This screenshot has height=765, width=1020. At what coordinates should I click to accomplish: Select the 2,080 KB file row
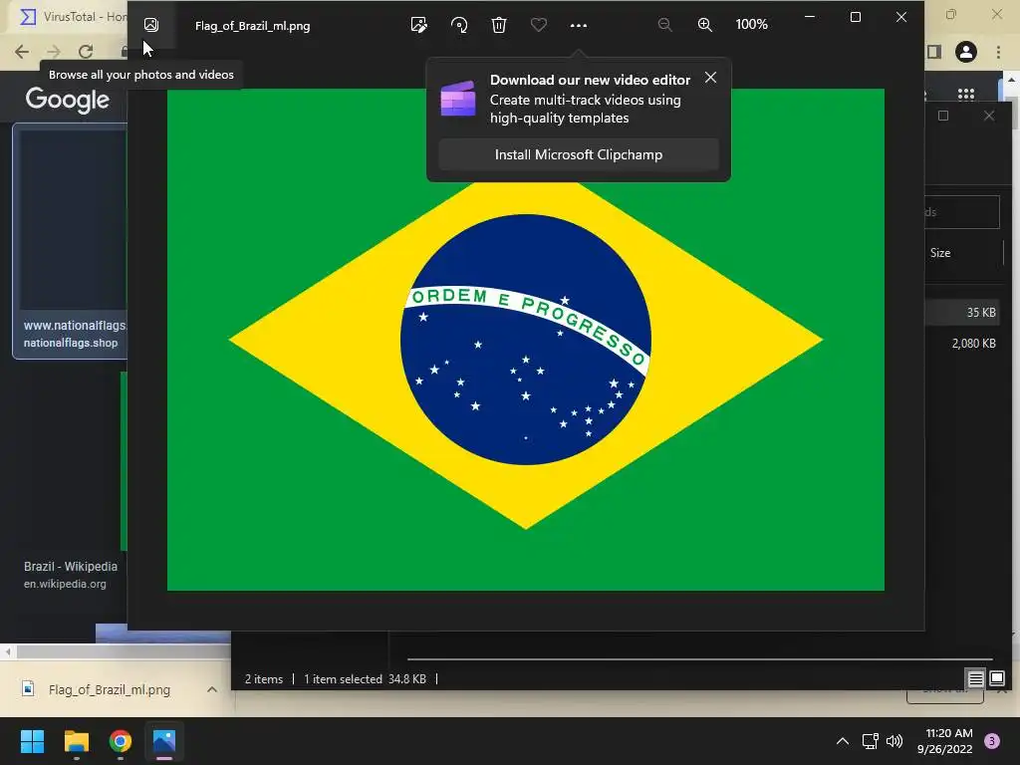point(961,344)
